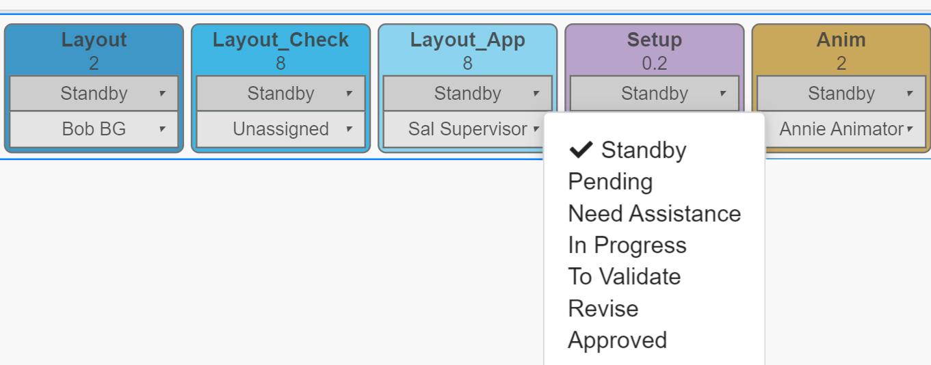Image resolution: width=931 pixels, height=365 pixels.
Task: Set status to In Progress
Action: [x=627, y=245]
